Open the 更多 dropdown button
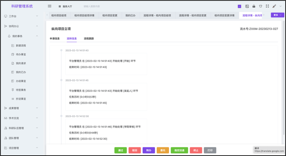286x156 pixels. [277, 15]
